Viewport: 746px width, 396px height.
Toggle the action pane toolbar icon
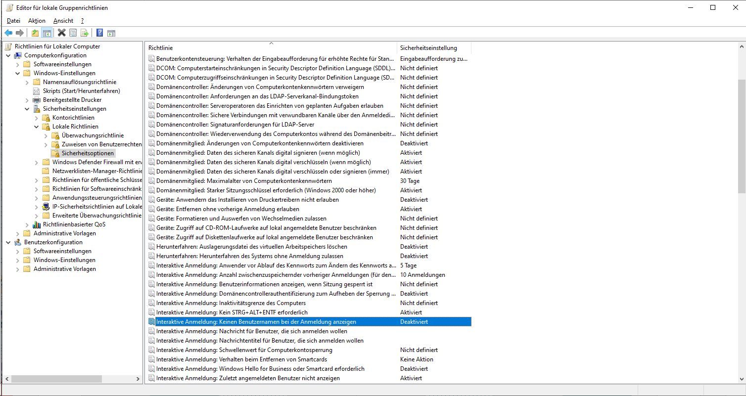pos(111,33)
